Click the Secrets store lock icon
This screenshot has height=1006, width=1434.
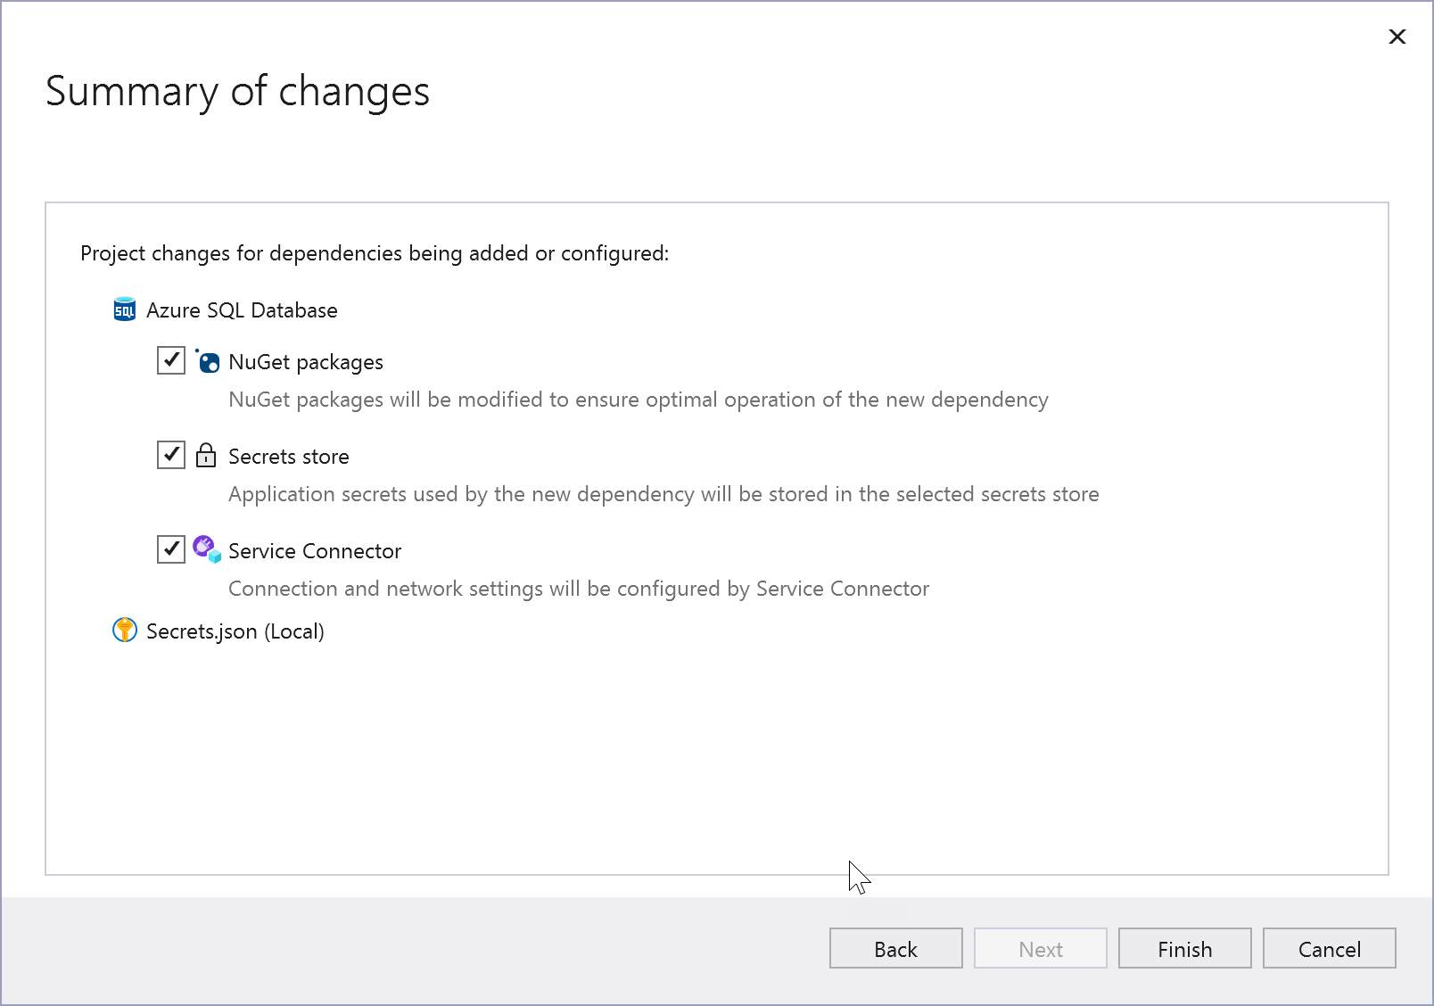206,456
